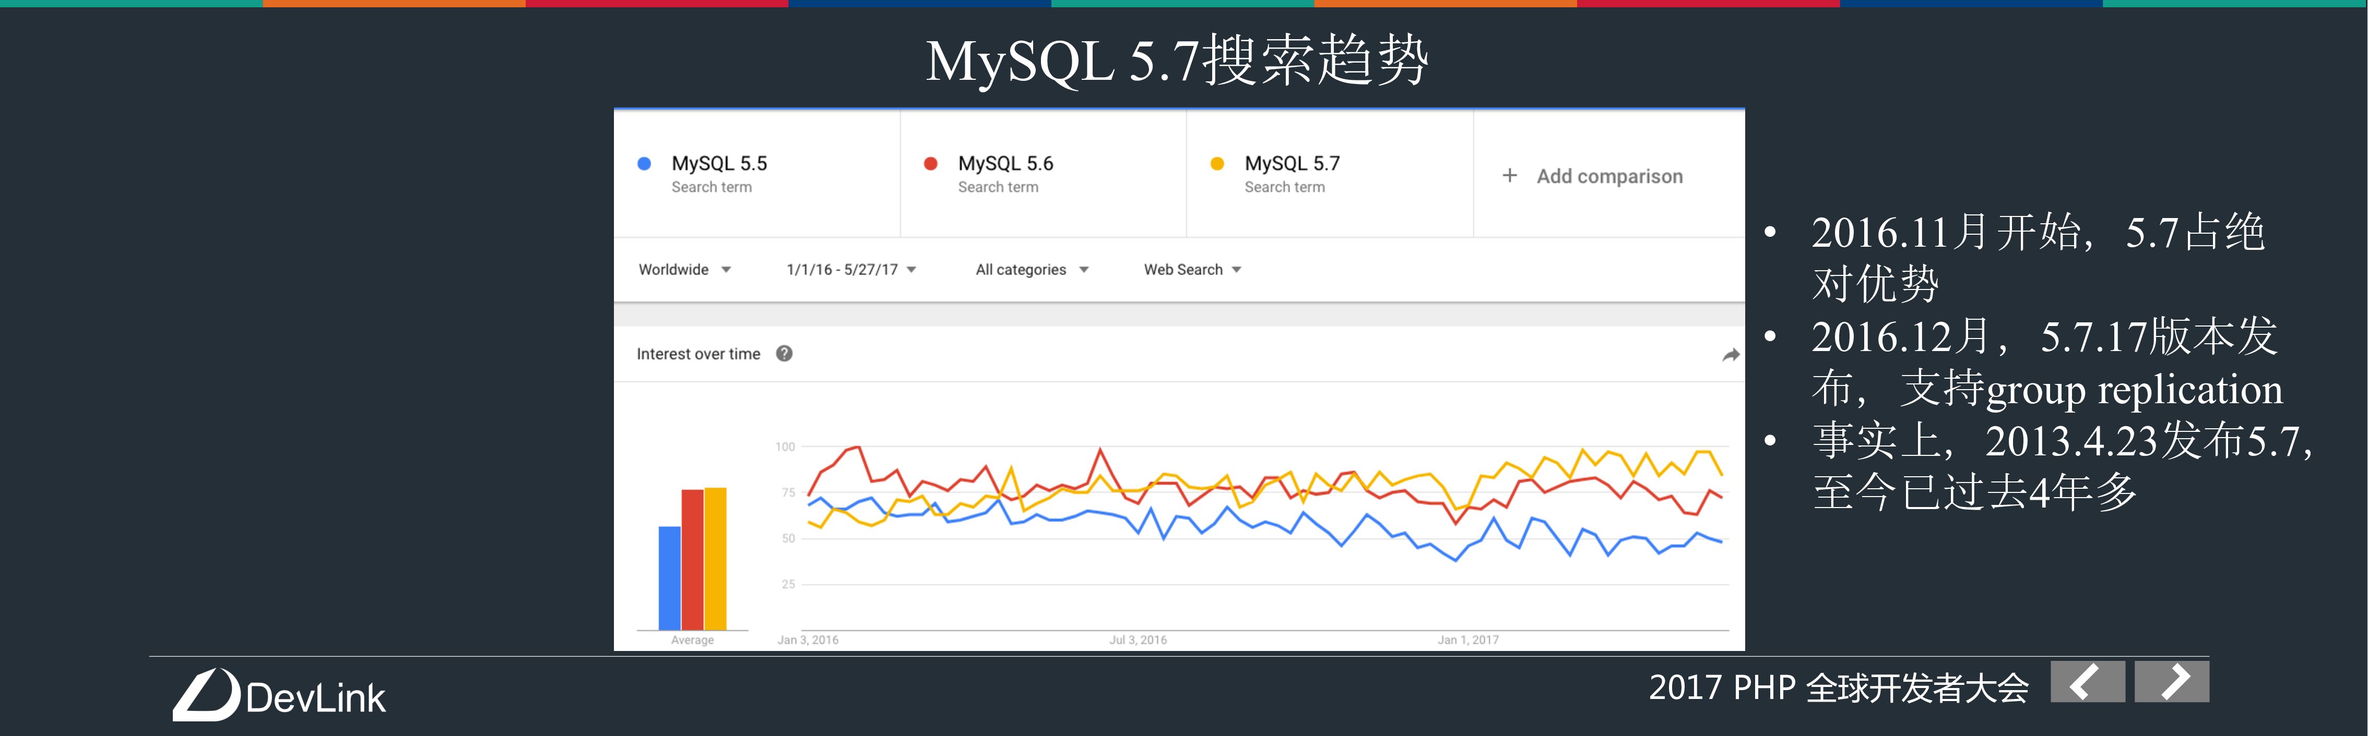The width and height of the screenshot is (2368, 736).
Task: Click the DevLink logo
Action: click(279, 695)
